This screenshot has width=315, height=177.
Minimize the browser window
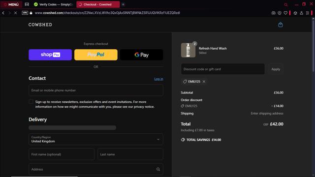296,4
